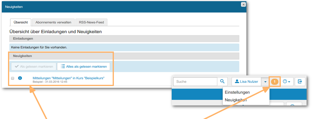
Task: Close the Neuigkeiten dialog
Action: (243, 4)
